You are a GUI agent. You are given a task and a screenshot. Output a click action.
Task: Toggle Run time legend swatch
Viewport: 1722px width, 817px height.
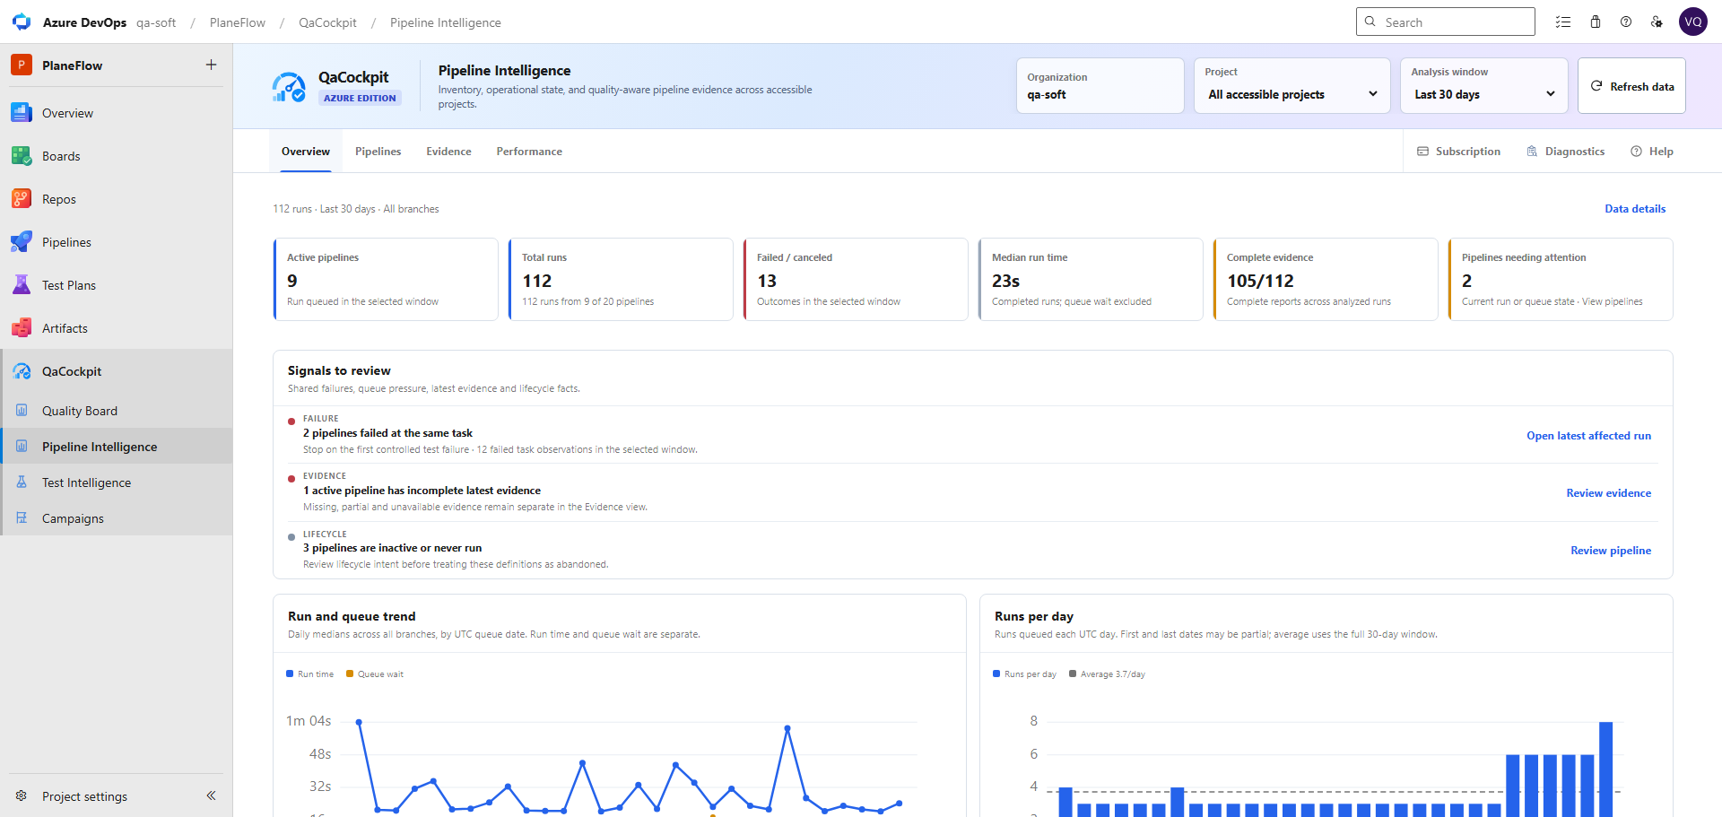(290, 674)
